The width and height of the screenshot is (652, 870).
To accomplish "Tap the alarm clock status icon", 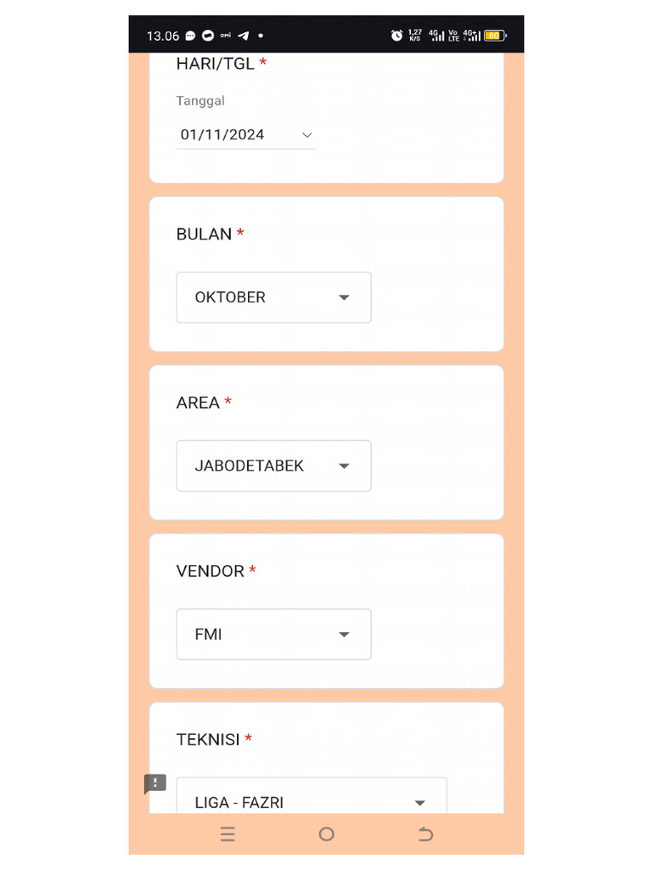I will click(x=396, y=35).
